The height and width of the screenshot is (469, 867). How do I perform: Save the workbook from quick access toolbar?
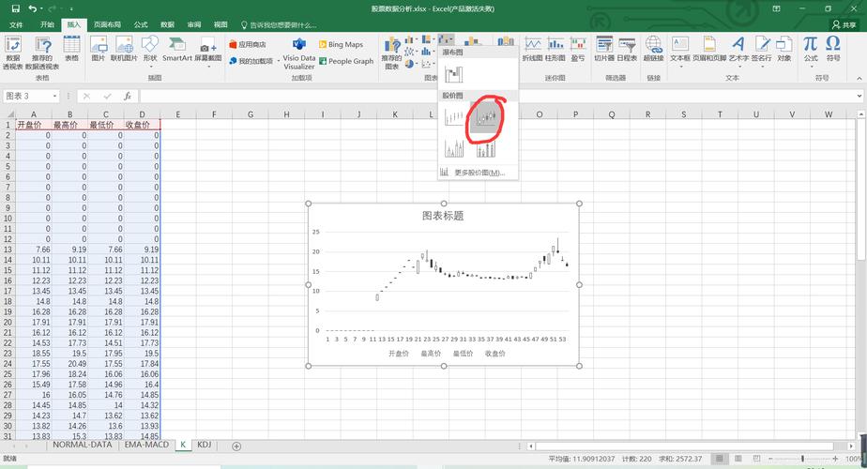[x=15, y=8]
